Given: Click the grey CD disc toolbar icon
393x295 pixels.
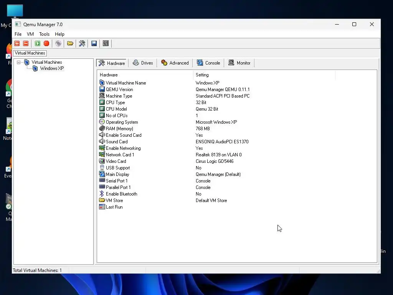Looking at the screenshot, I should tap(58, 43).
